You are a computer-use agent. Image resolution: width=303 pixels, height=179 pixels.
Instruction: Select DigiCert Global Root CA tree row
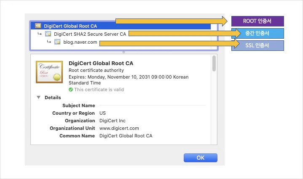pyautogui.click(x=121, y=26)
